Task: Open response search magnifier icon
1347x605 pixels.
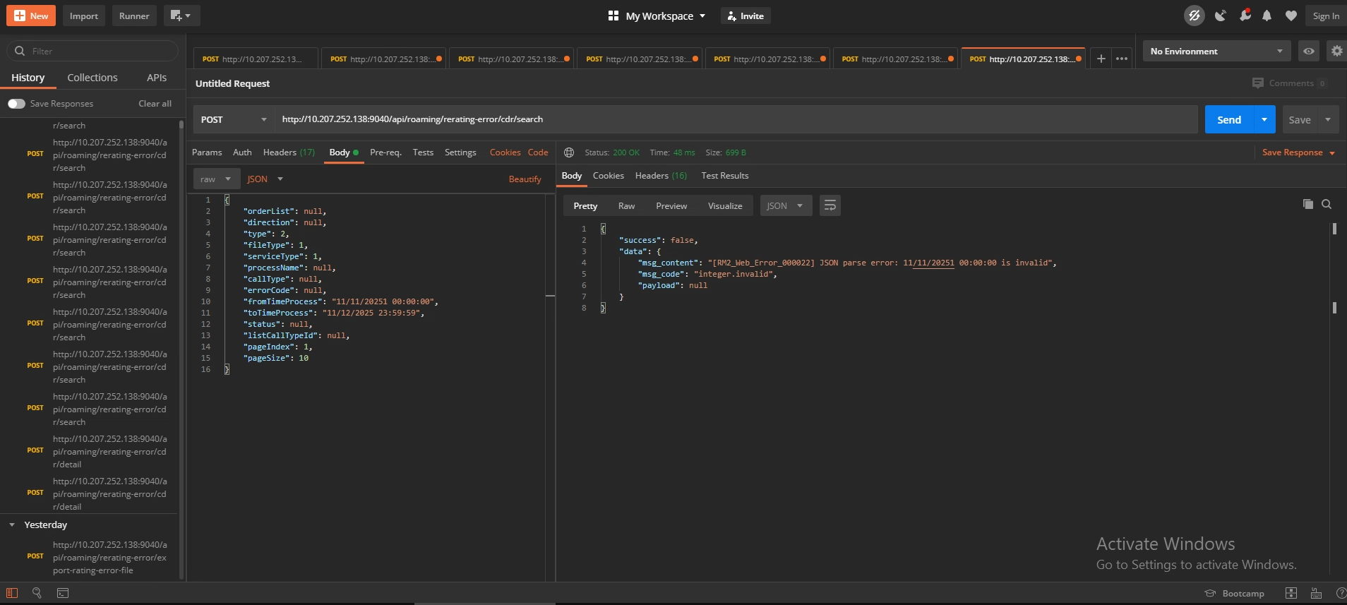Action: point(1327,204)
